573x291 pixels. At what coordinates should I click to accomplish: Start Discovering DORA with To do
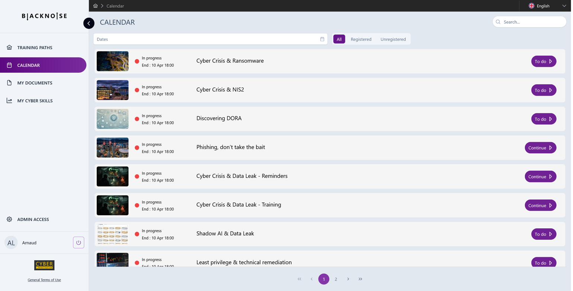click(544, 119)
